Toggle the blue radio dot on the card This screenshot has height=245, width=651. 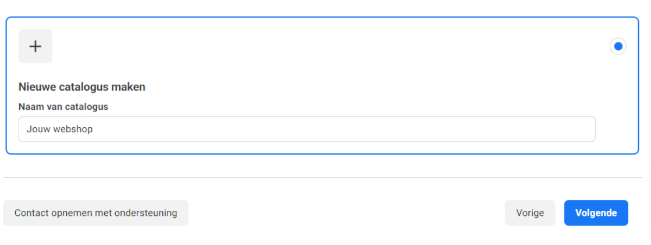coord(618,46)
